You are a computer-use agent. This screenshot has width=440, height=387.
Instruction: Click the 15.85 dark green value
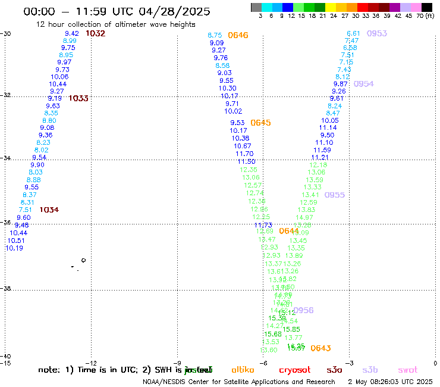[291, 329]
